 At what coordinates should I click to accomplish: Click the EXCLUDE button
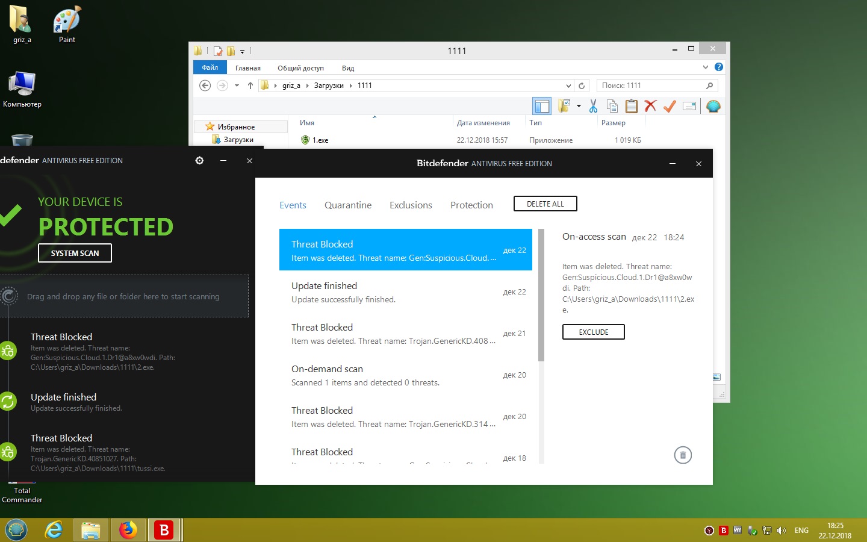coord(593,332)
